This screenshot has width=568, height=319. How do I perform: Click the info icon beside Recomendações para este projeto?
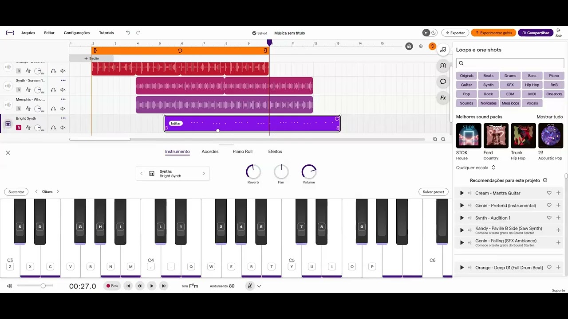tap(545, 180)
